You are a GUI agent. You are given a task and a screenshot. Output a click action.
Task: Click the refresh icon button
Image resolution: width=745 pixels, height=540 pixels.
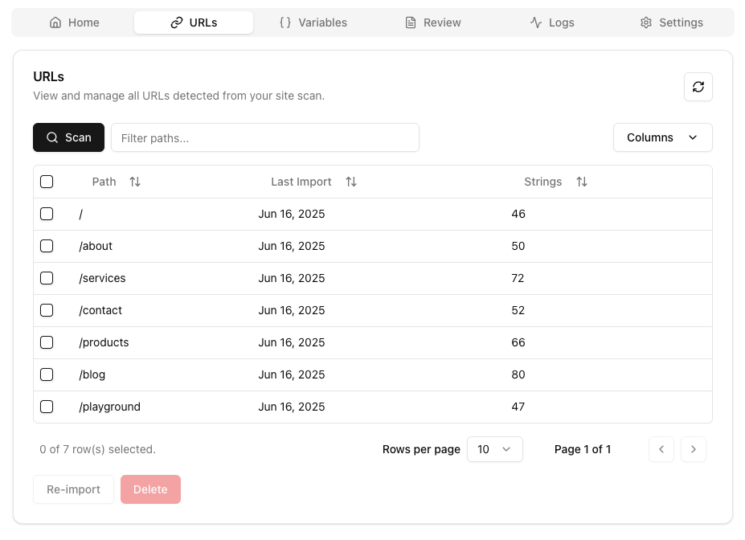pyautogui.click(x=698, y=87)
